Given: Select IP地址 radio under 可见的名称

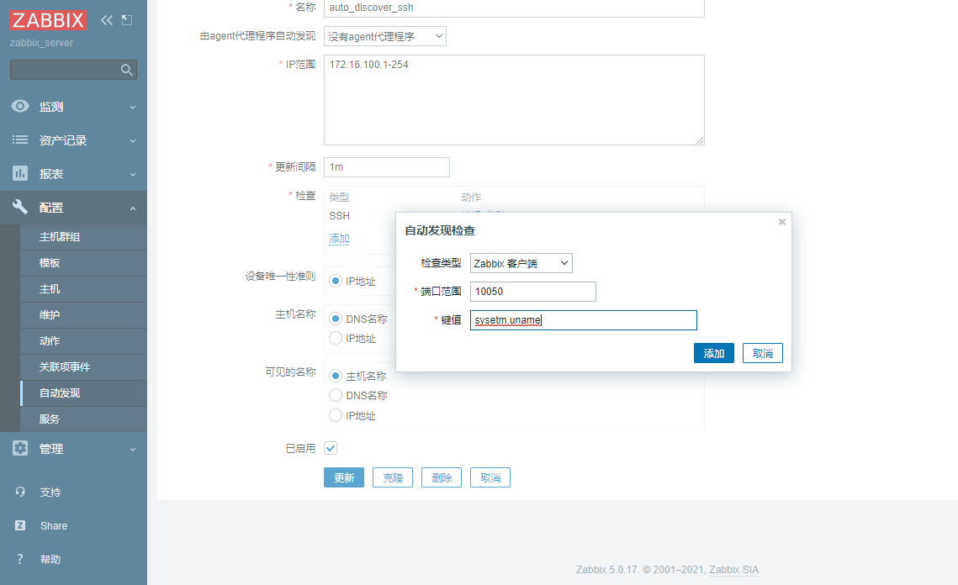Looking at the screenshot, I should coord(336,415).
